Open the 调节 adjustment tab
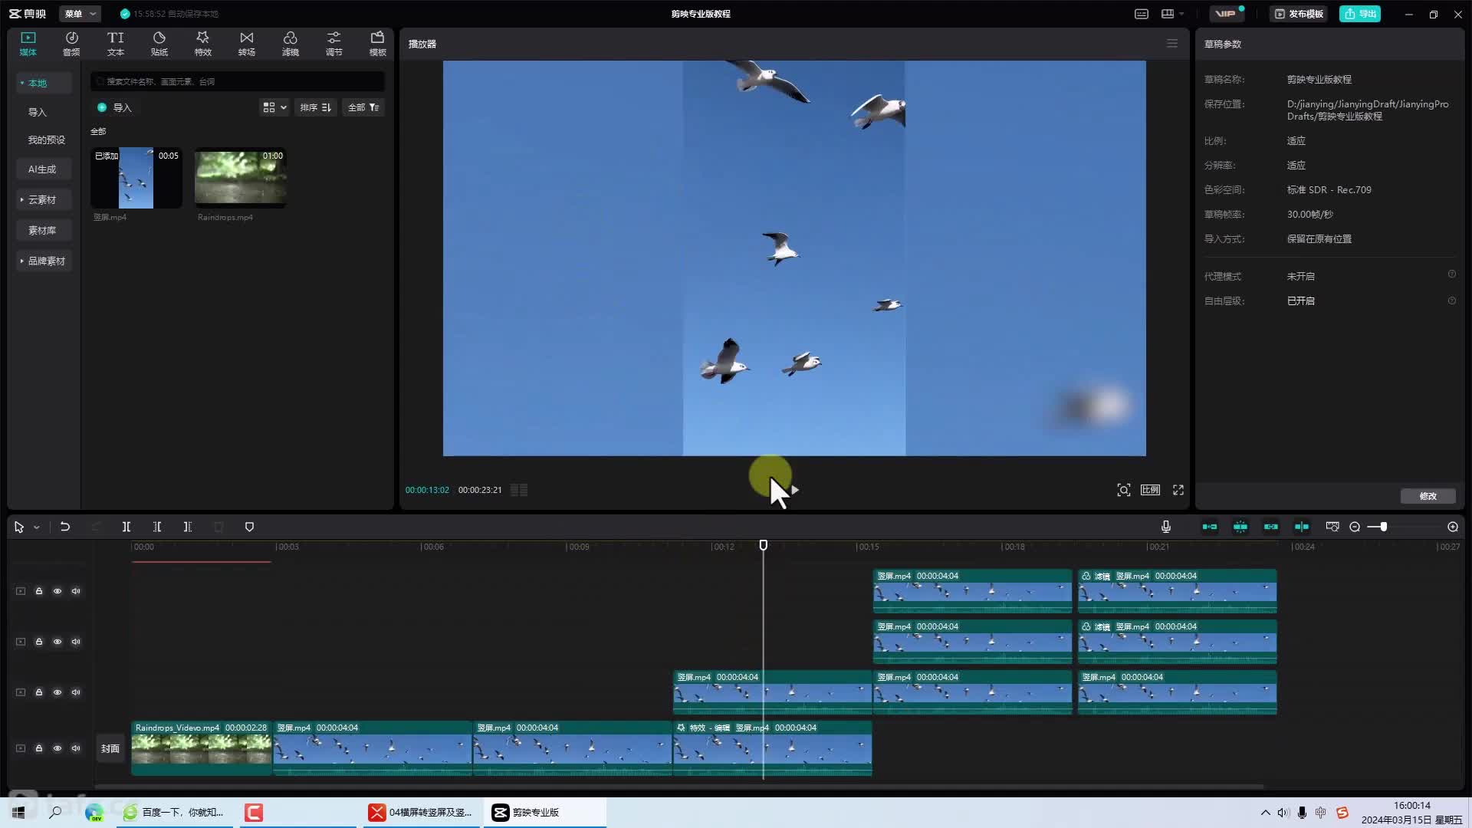The height and width of the screenshot is (828, 1472). [333, 44]
